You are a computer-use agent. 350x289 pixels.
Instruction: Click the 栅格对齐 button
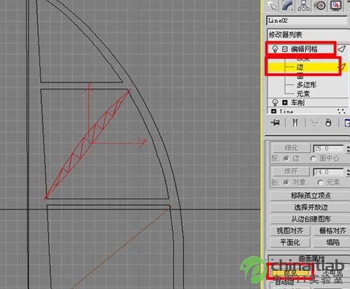tap(332, 230)
